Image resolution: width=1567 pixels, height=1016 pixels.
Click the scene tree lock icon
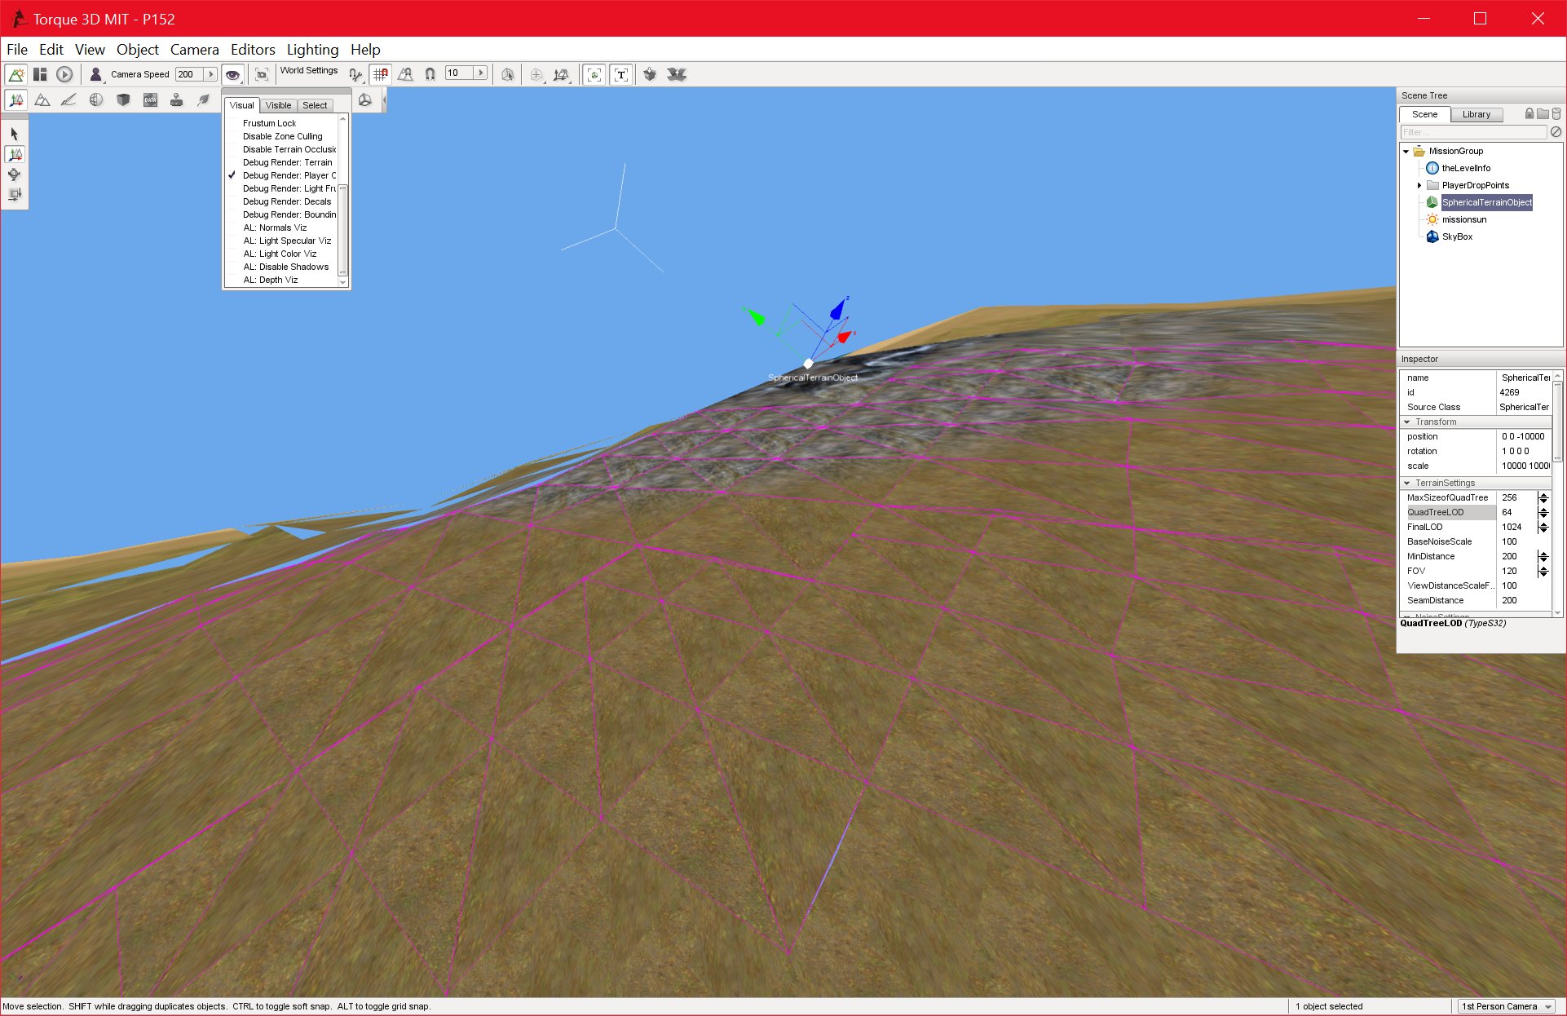pos(1529,114)
